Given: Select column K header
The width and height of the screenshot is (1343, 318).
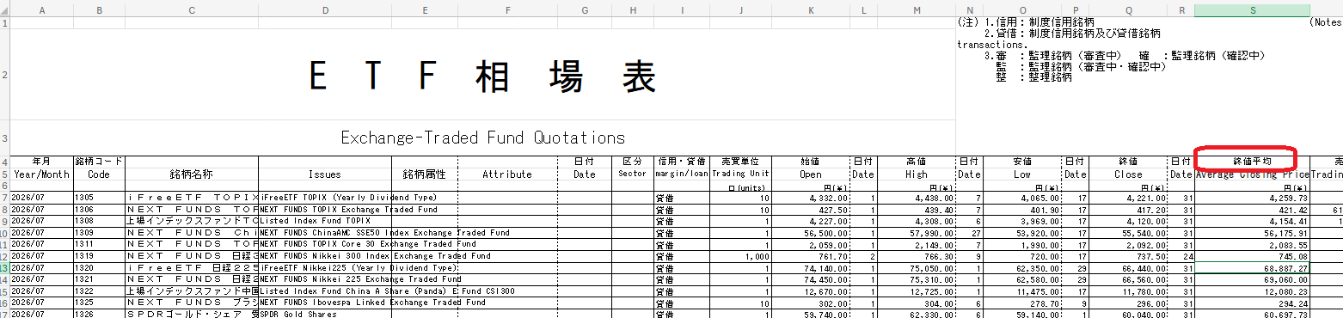Looking at the screenshot, I should pyautogui.click(x=811, y=9).
